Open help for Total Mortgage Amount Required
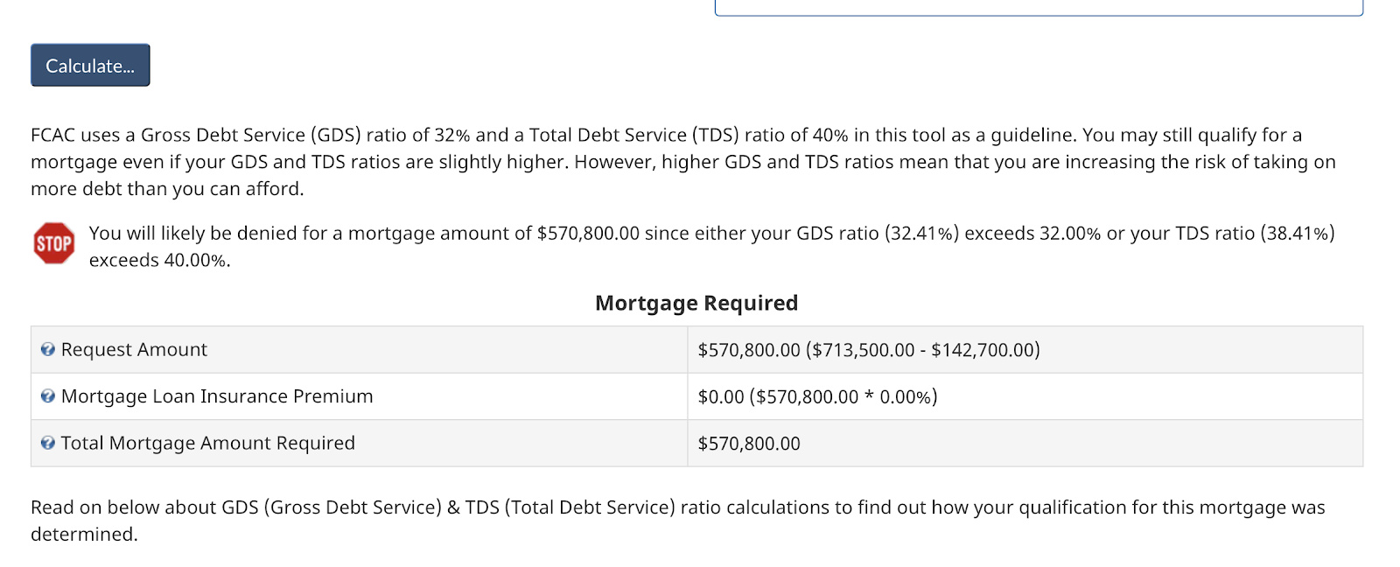Screen dimensions: 1400x567 point(46,443)
